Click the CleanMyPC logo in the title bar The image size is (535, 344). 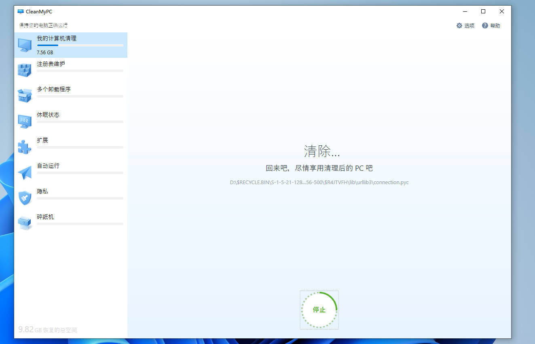pos(20,11)
